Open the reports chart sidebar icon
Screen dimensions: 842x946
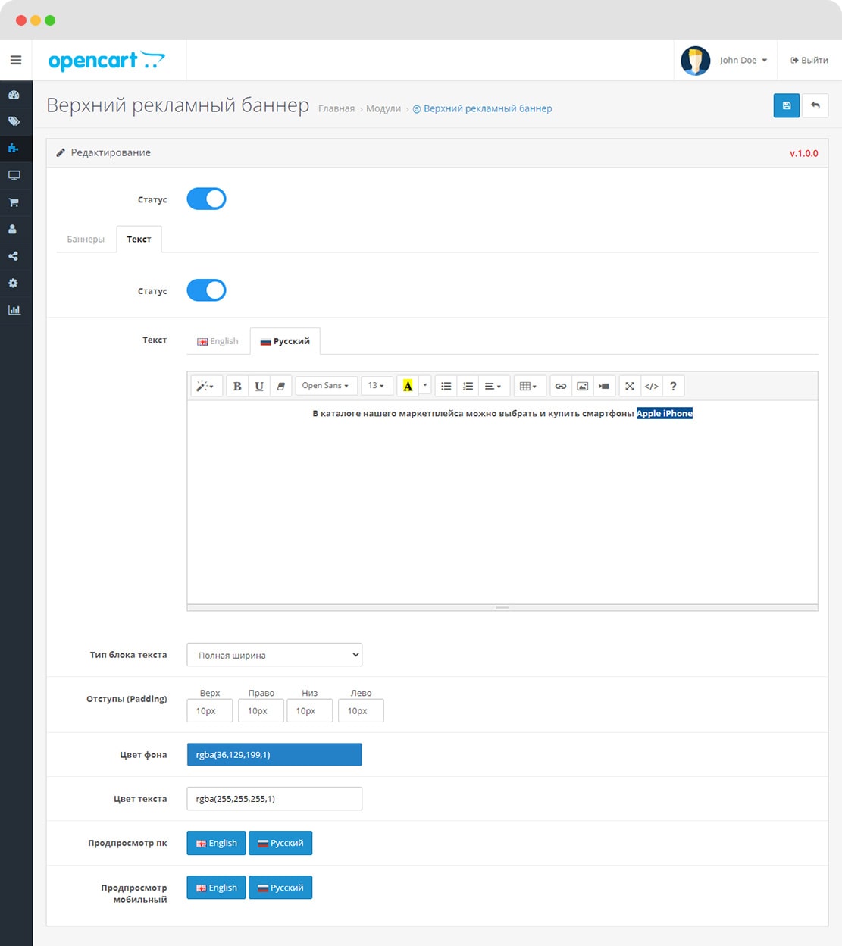click(x=14, y=310)
